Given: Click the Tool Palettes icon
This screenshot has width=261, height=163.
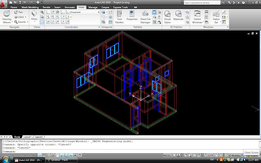Looking at the screenshot, I should point(119,15).
